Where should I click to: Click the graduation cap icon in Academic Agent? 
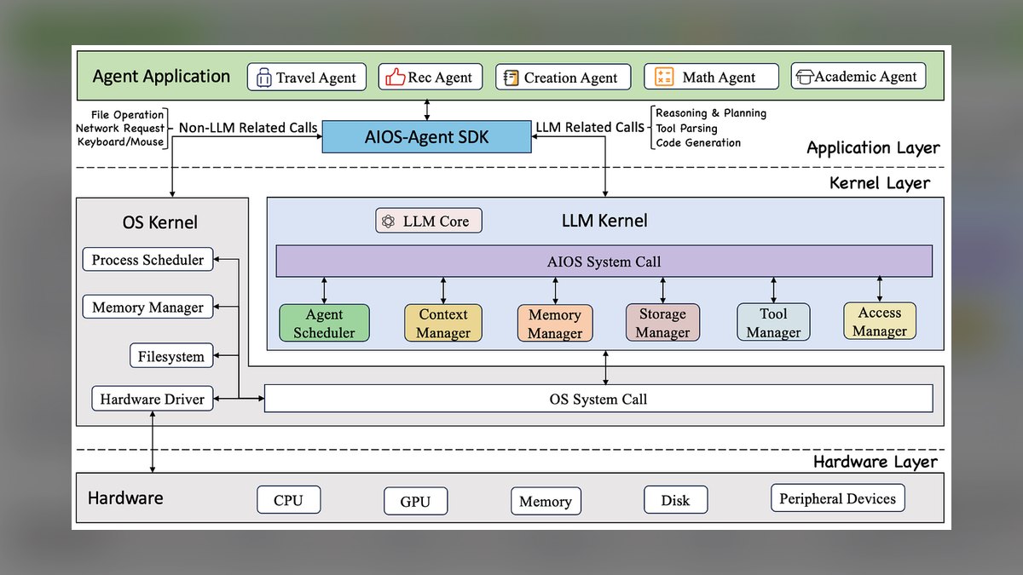[x=804, y=77]
